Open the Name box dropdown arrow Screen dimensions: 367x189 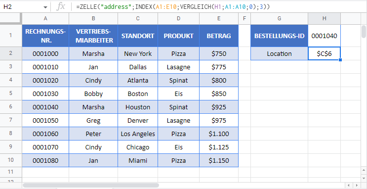coord(45,7)
